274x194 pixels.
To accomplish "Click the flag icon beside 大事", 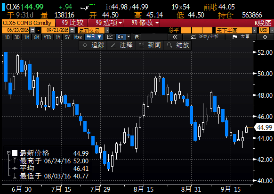I will [x=235, y=37].
